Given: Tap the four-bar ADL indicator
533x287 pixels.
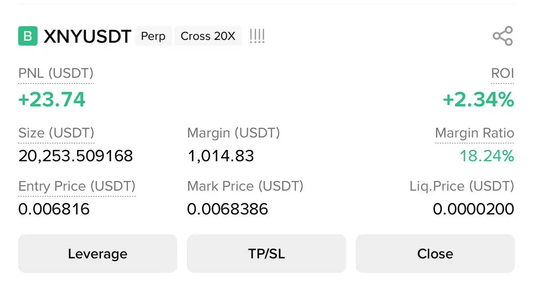Looking at the screenshot, I should point(257,36).
